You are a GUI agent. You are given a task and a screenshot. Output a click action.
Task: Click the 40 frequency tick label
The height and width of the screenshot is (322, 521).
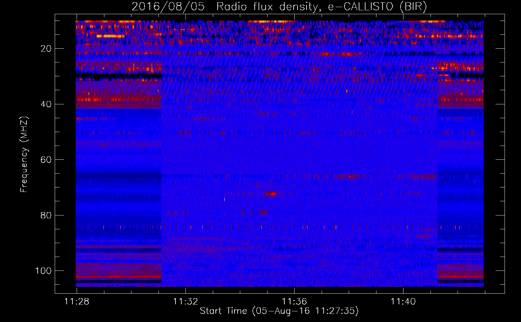click(x=46, y=104)
